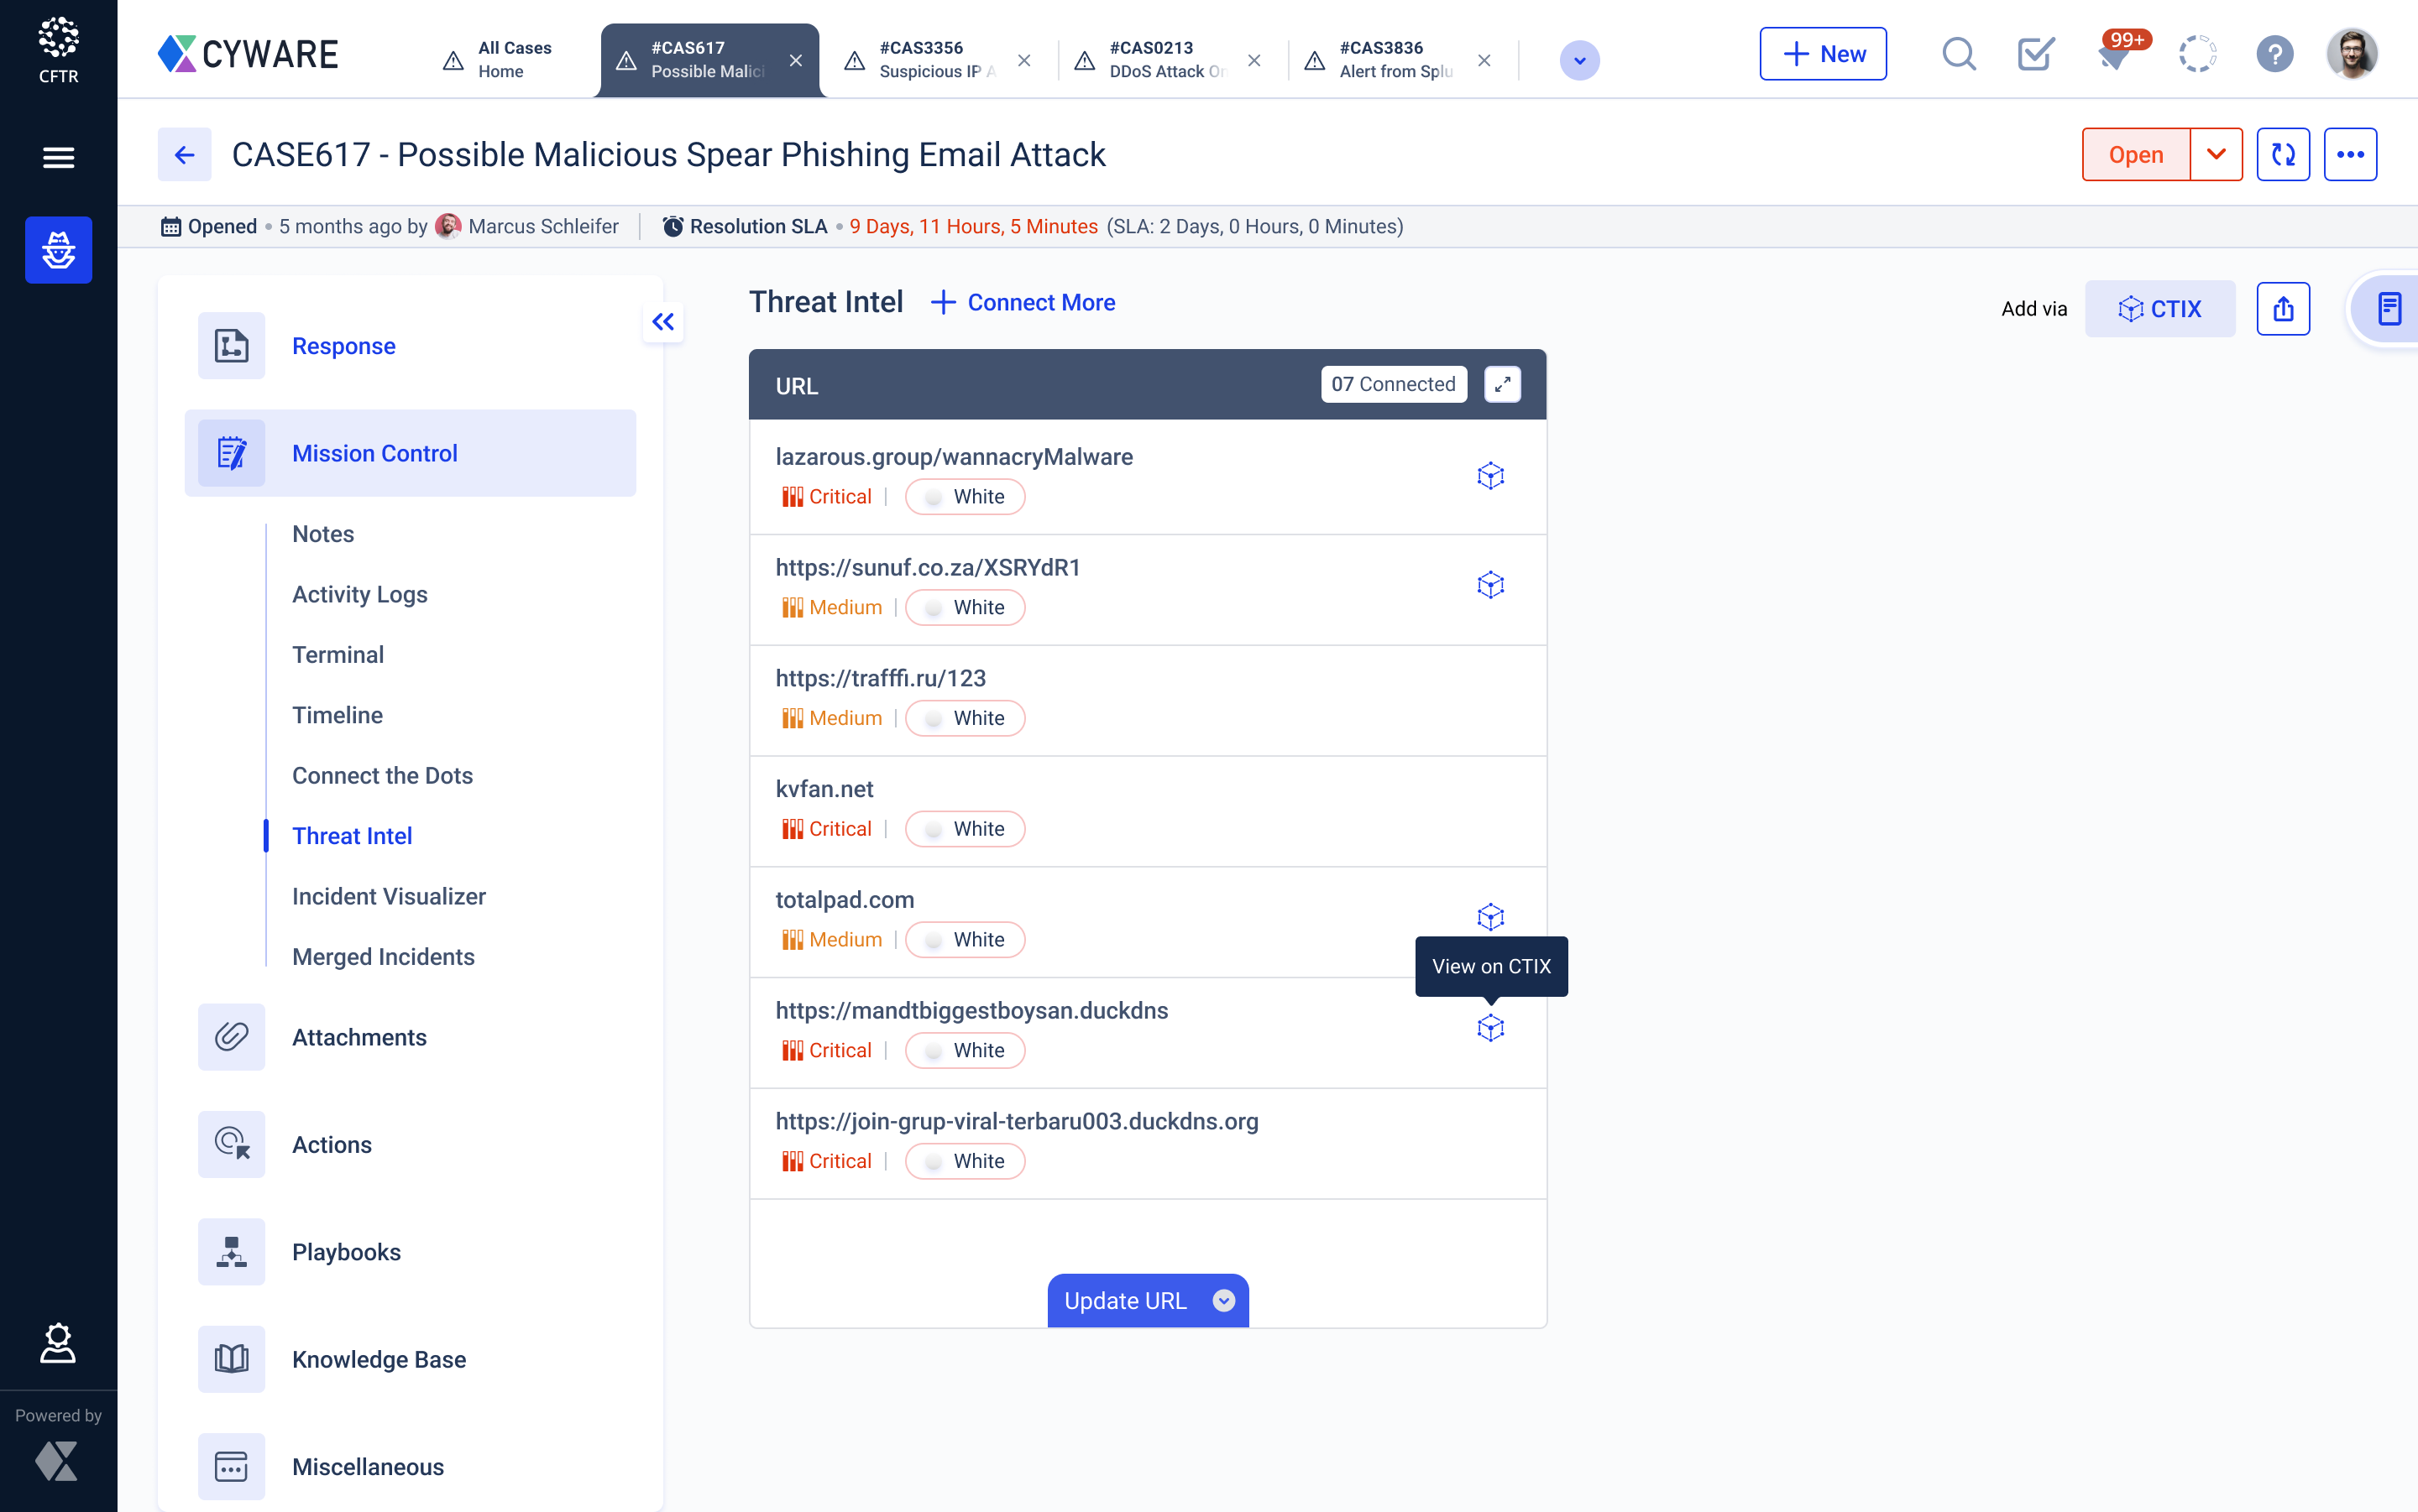The width and height of the screenshot is (2418, 1512).
Task: Collapse the left navigation panel
Action: tap(662, 322)
